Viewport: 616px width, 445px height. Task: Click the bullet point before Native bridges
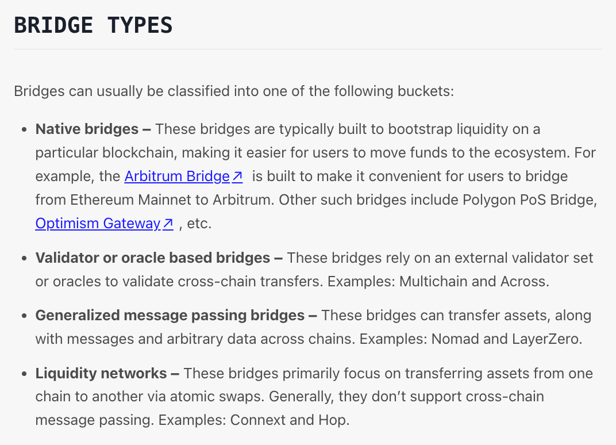coord(24,129)
